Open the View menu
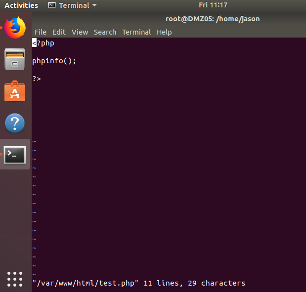 pyautogui.click(x=80, y=32)
